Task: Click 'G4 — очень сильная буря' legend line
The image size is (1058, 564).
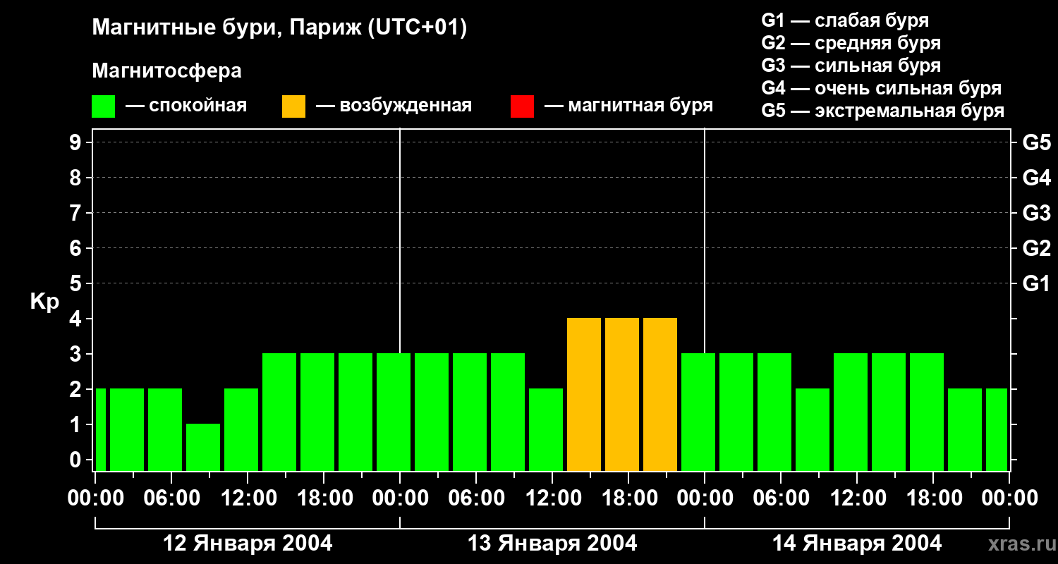Action: pyautogui.click(x=881, y=88)
